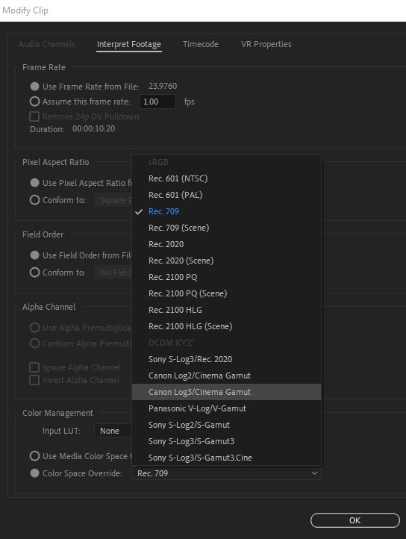Select Sony S-Log3/Rec. 2020
The height and width of the screenshot is (539, 406).
coord(227,359)
